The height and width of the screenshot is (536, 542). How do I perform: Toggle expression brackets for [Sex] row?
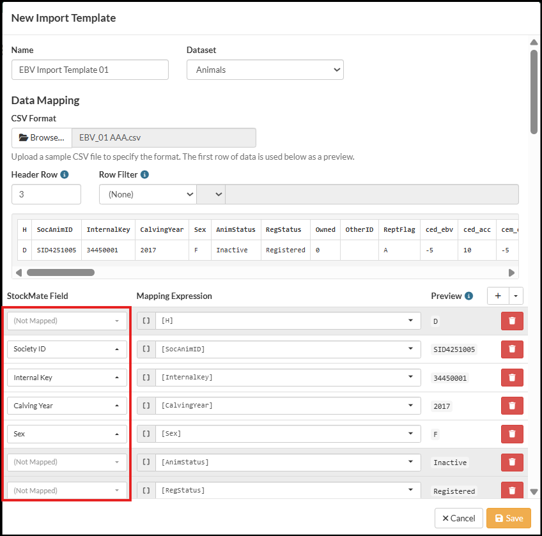(146, 434)
